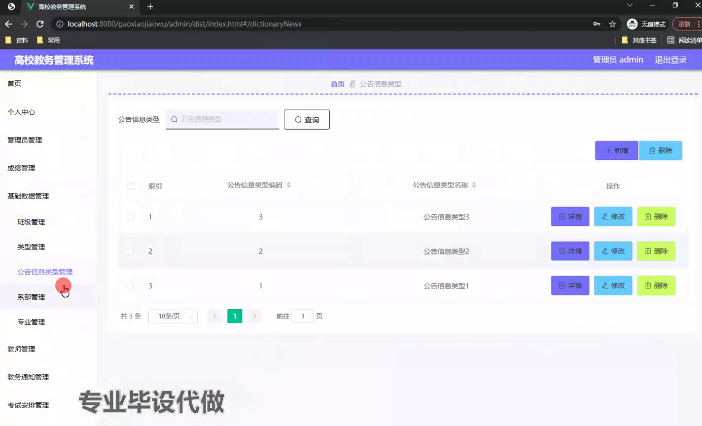Go to next page in pagination

[254, 316]
